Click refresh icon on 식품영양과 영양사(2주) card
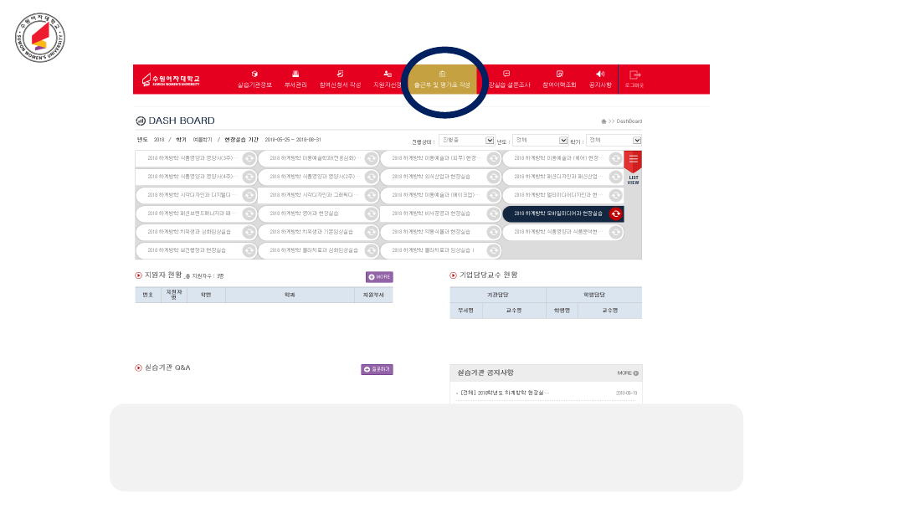 point(372,177)
